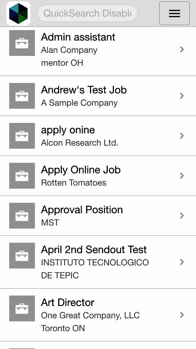Focus the QuickSearch input field
The height and width of the screenshot is (349, 196).
click(87, 14)
